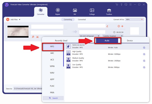Open the Subtitle Disabled dropdown

pyautogui.click(x=113, y=36)
